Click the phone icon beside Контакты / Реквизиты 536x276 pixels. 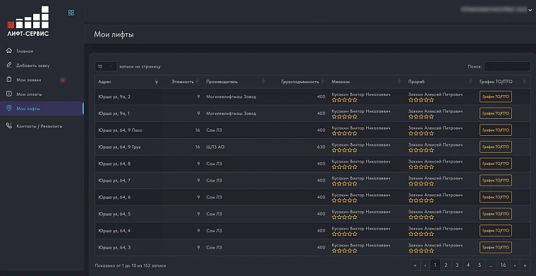[9, 126]
